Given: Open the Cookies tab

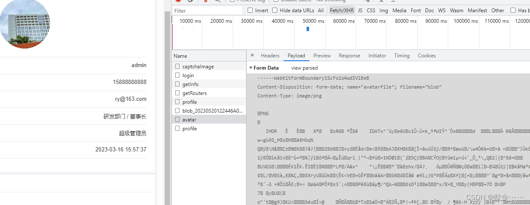Looking at the screenshot, I should click(427, 56).
